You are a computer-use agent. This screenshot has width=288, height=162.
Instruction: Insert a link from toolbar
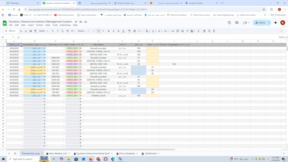click(x=173, y=31)
